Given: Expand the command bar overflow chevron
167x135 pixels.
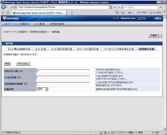Looking at the screenshot, I should pos(165,11).
